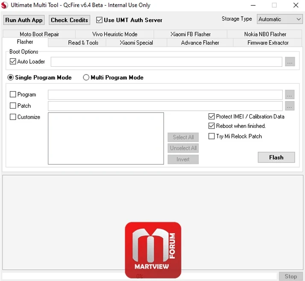Image resolution: width=305 pixels, height=281 pixels.
Task: Open the Vivo Heuristic Mode tab
Action: click(115, 34)
